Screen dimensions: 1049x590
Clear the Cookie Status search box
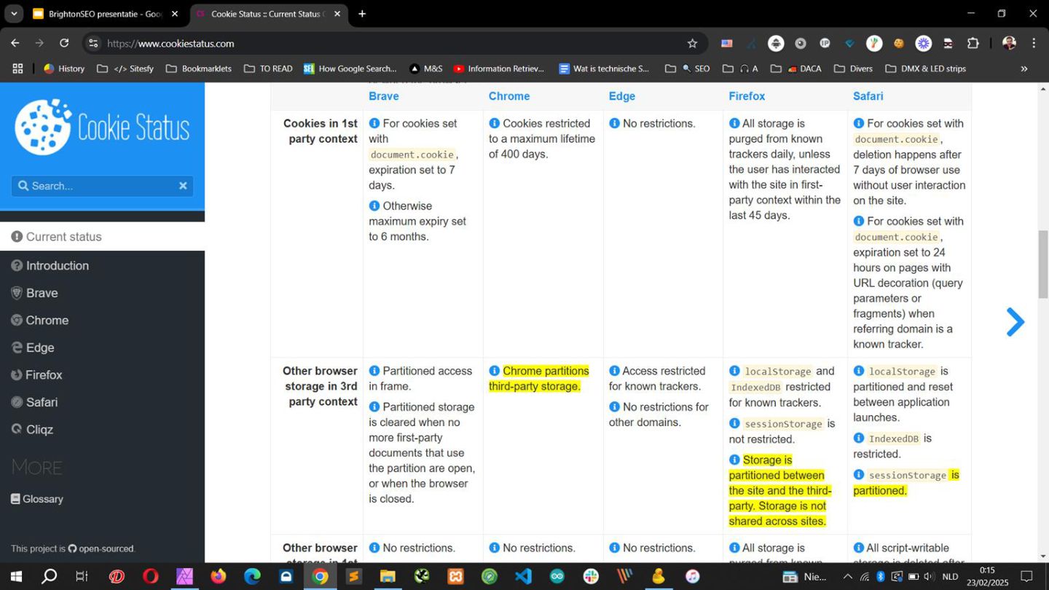click(x=183, y=186)
